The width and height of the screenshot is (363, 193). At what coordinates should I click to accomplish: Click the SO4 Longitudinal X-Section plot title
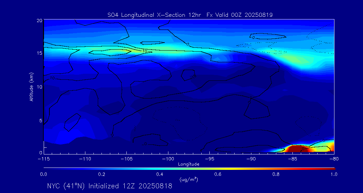tap(190, 15)
